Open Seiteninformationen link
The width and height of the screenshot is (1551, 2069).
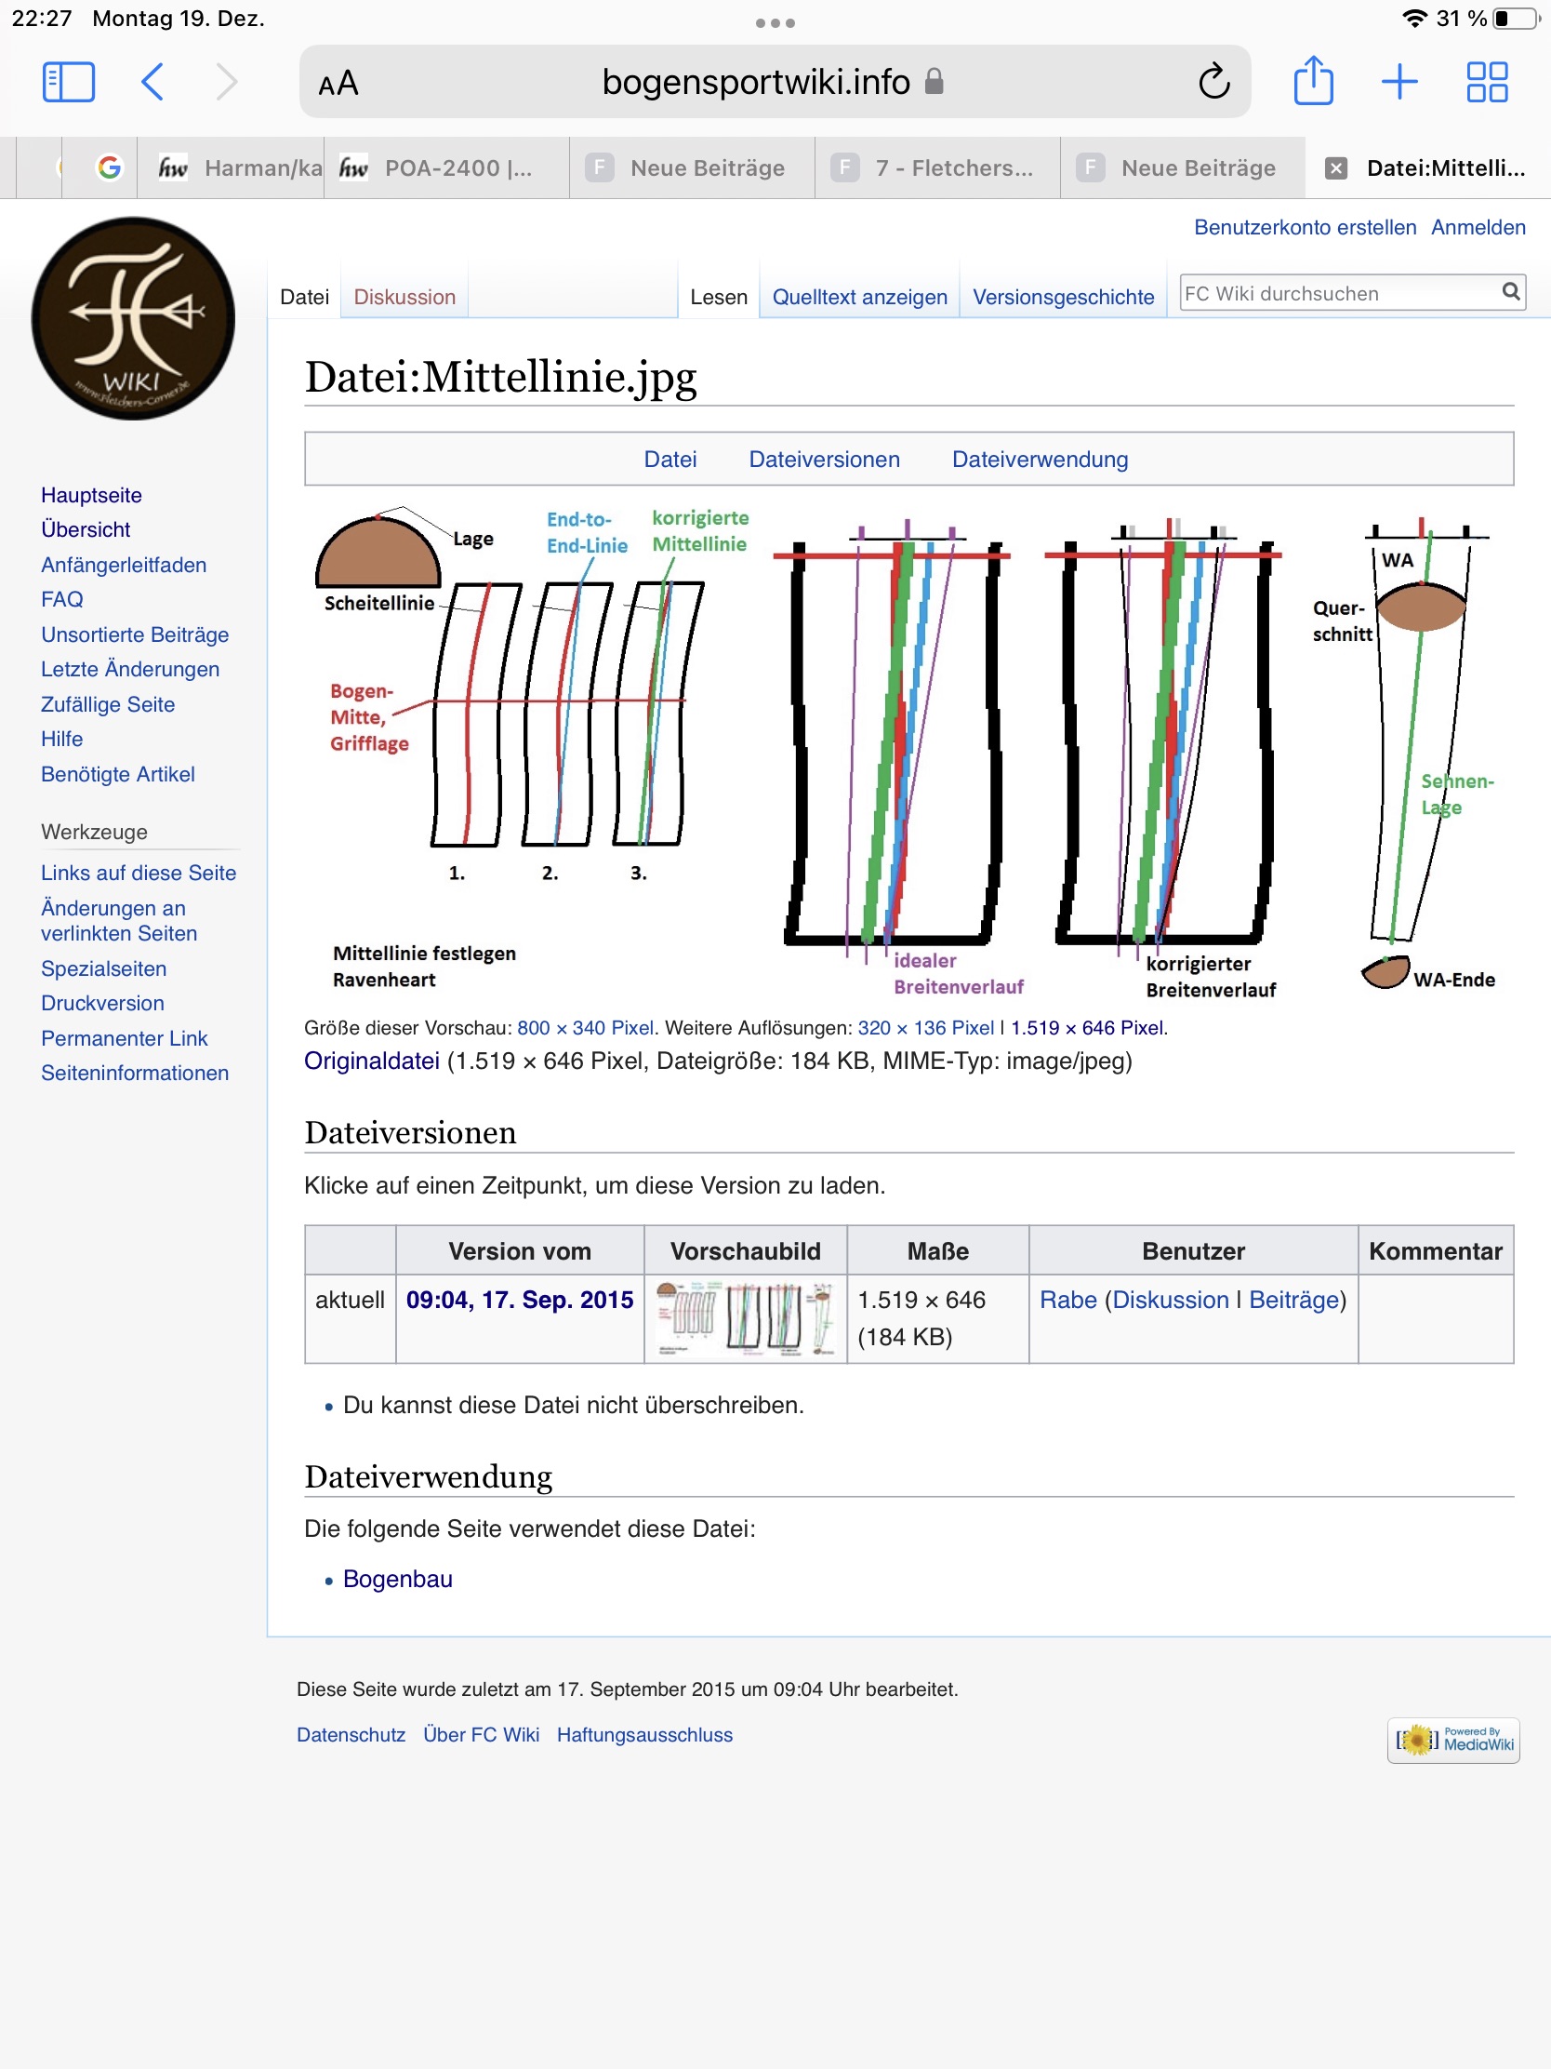[x=135, y=1073]
